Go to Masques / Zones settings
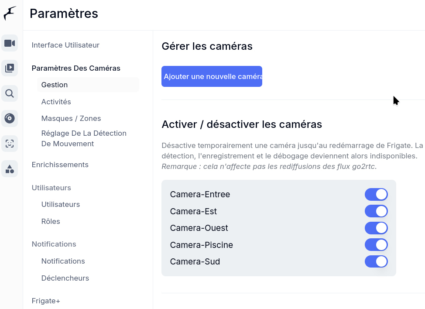Viewport: 425px width, 309px height. 71,119
